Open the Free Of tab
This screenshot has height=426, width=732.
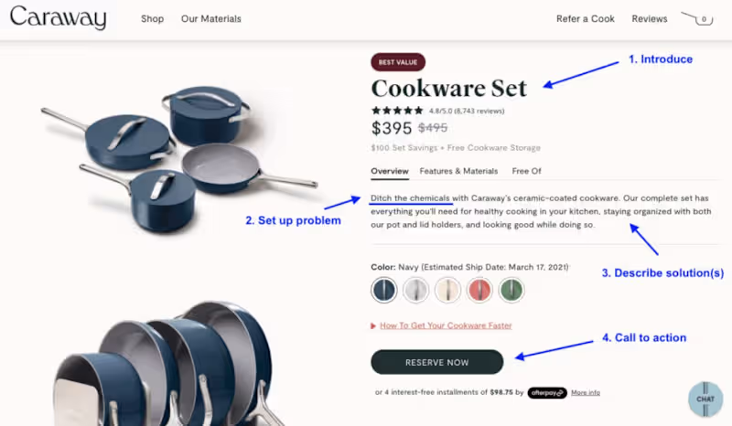(x=527, y=171)
